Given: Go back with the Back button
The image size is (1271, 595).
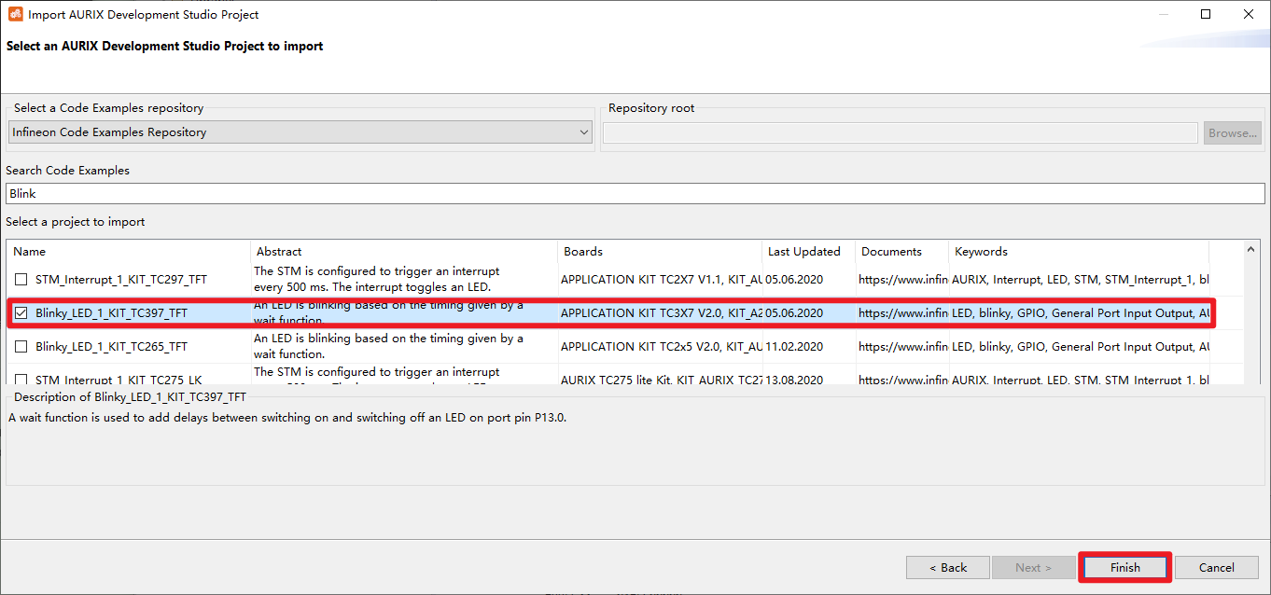Looking at the screenshot, I should 947,567.
